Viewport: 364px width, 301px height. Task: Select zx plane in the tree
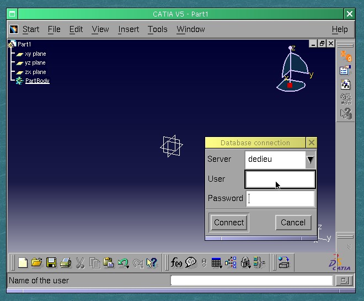coord(35,72)
